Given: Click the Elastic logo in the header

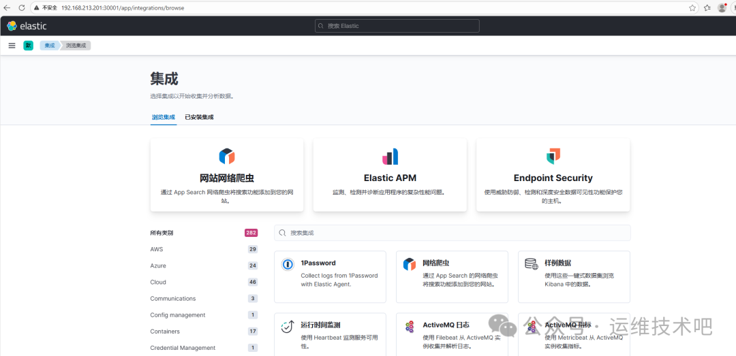Looking at the screenshot, I should tap(27, 27).
